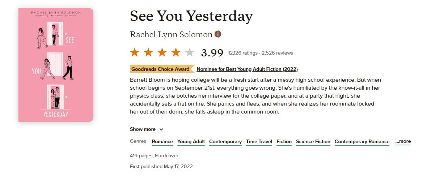The image size is (427, 192).
Task: Expand genre list with ...more
Action: click(x=403, y=141)
